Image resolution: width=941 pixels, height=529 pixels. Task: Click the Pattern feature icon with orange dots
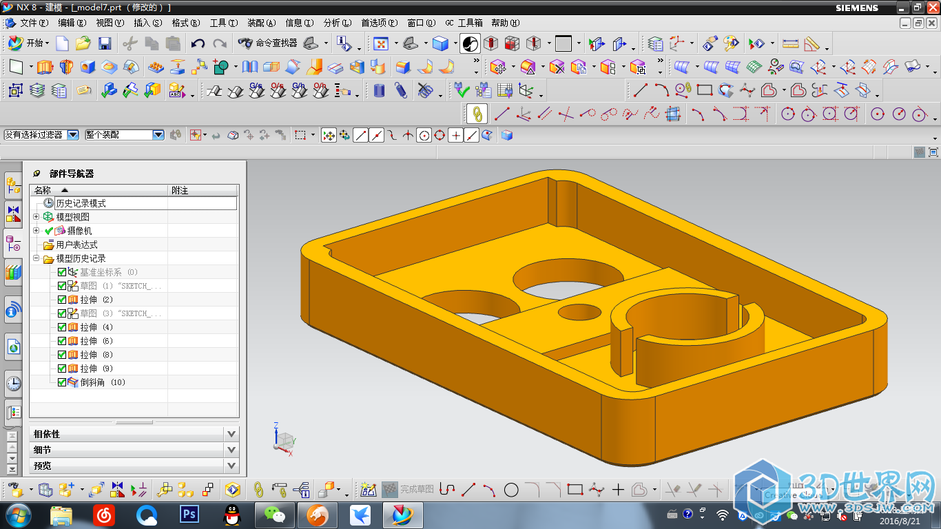(156, 67)
